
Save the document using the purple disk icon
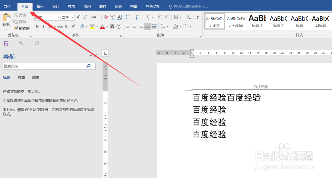pos(6,43)
